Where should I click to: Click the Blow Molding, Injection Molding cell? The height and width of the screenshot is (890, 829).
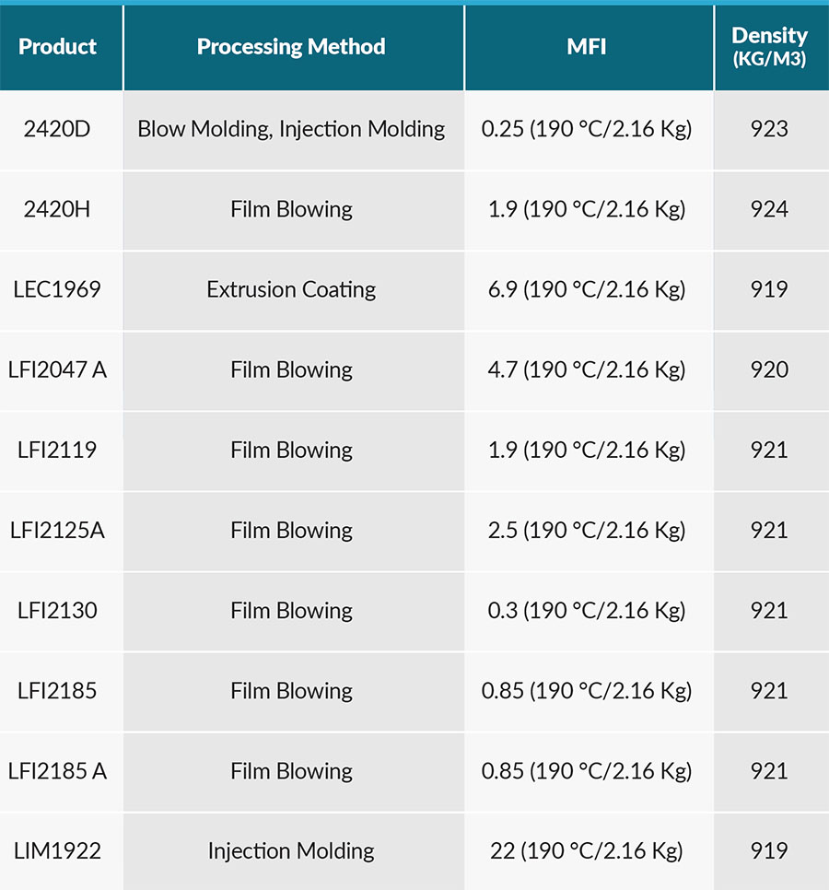[x=291, y=129]
